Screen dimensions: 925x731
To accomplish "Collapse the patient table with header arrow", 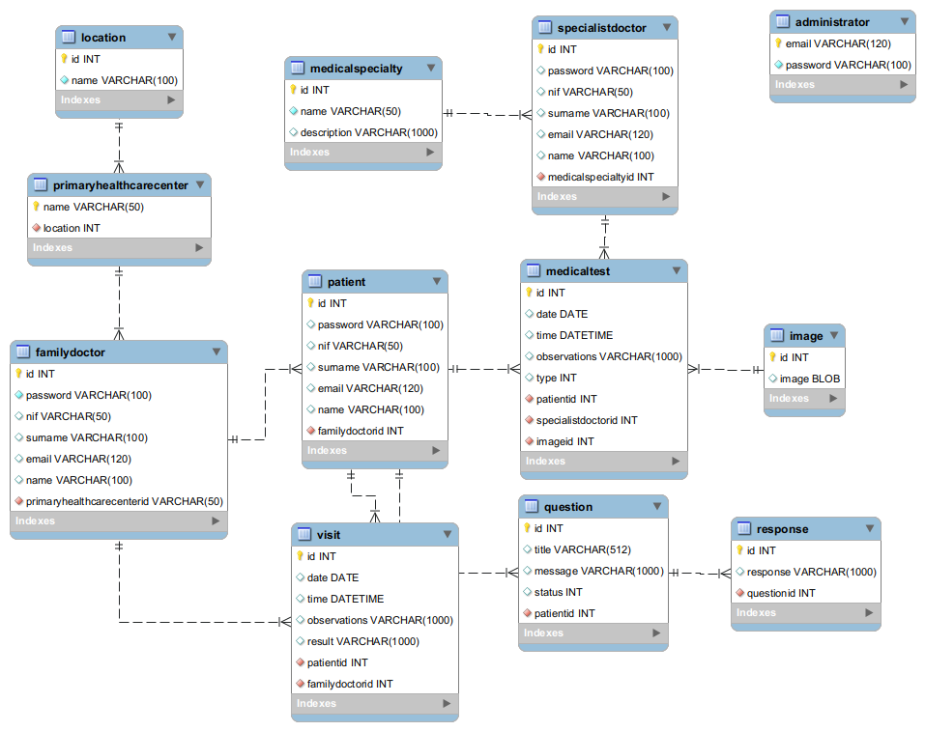I will [x=436, y=281].
